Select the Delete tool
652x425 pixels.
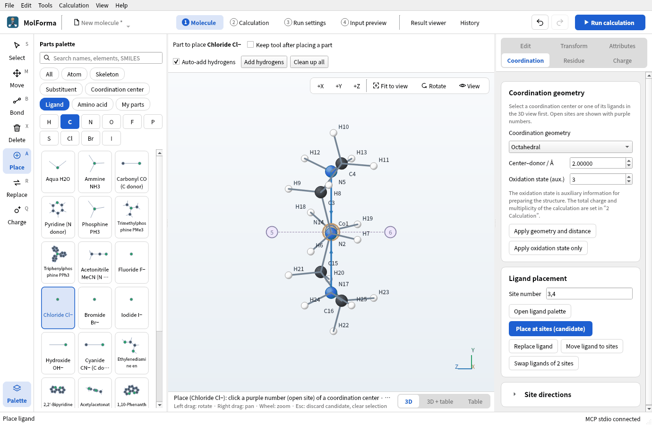pos(17,133)
